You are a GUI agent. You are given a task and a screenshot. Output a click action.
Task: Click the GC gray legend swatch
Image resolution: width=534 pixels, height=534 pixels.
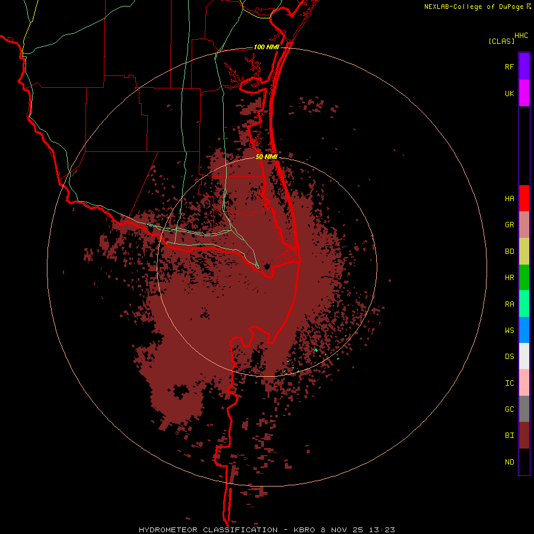tap(524, 409)
